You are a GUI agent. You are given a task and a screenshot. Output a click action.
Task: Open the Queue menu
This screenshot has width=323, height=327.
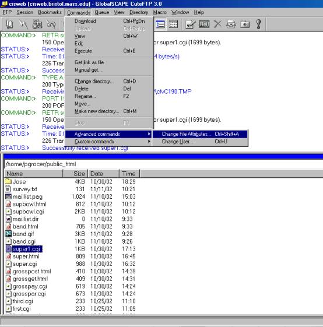point(102,12)
